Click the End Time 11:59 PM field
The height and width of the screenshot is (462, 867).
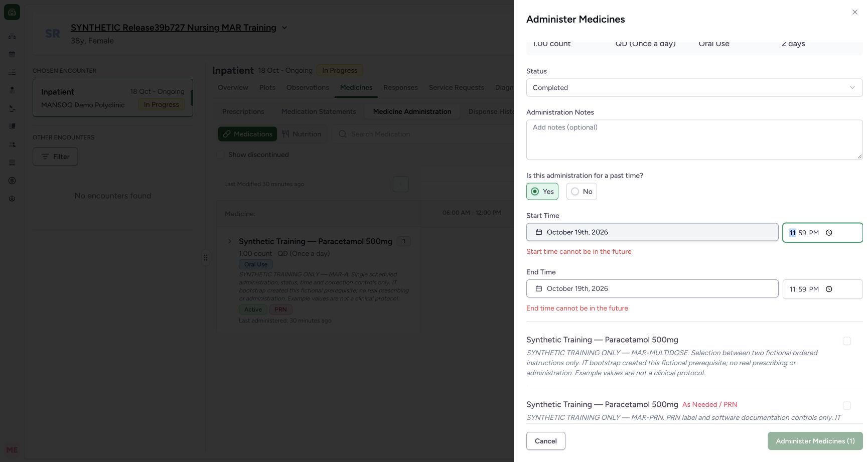pos(823,289)
